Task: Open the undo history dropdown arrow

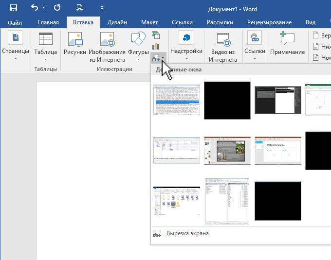Action: coord(43,8)
